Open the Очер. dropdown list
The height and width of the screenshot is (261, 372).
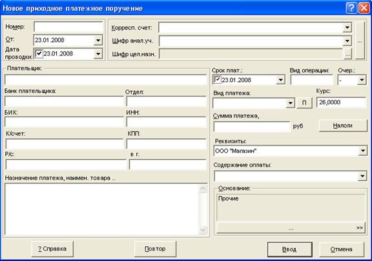pos(362,80)
